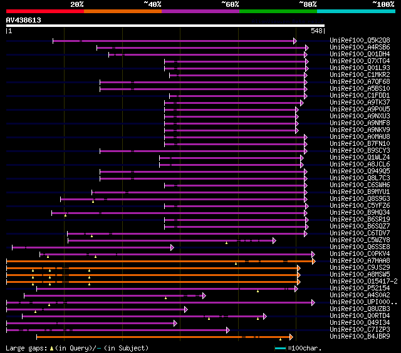401x353 pixels.
Task: Click the query end position 548
Action: coord(316,31)
